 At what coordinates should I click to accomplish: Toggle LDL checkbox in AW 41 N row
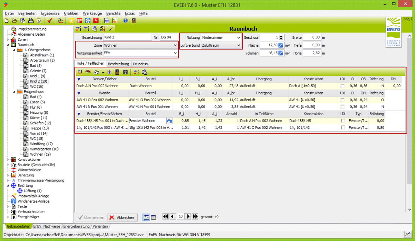click(x=343, y=107)
